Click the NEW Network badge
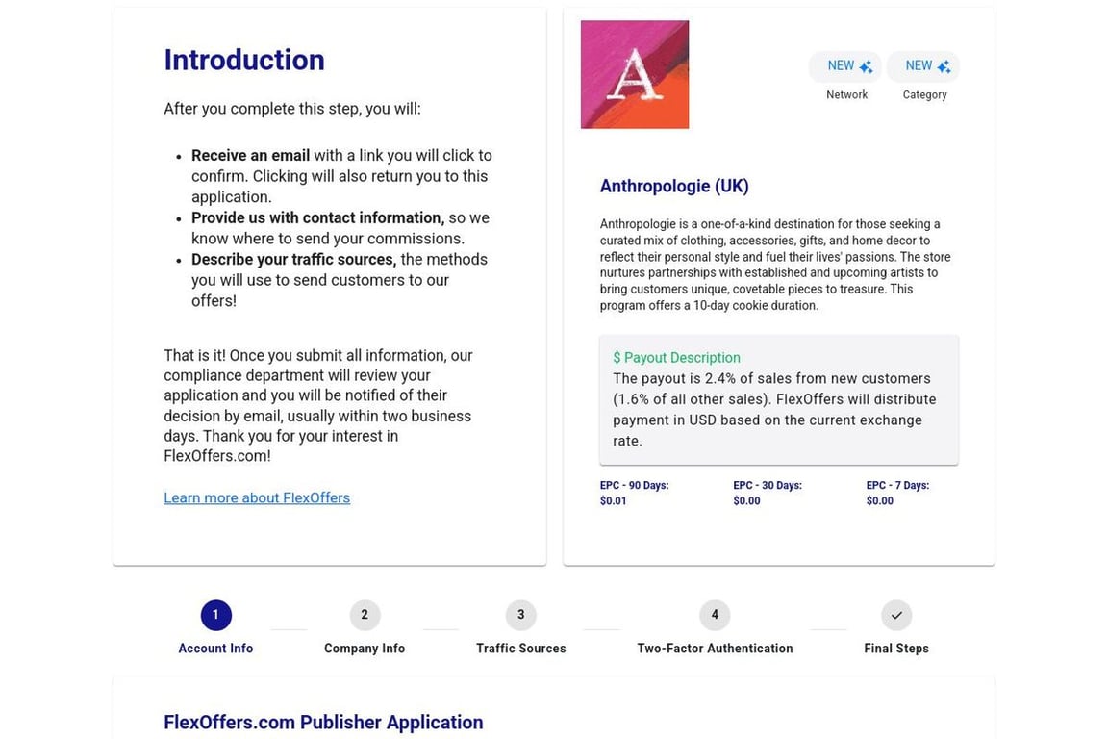Screen dimensions: 1108x739 [x=845, y=66]
